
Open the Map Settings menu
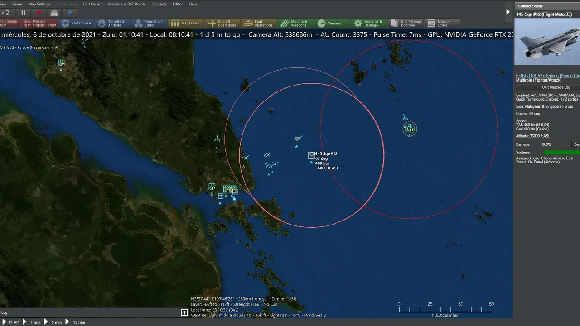pyautogui.click(x=39, y=4)
